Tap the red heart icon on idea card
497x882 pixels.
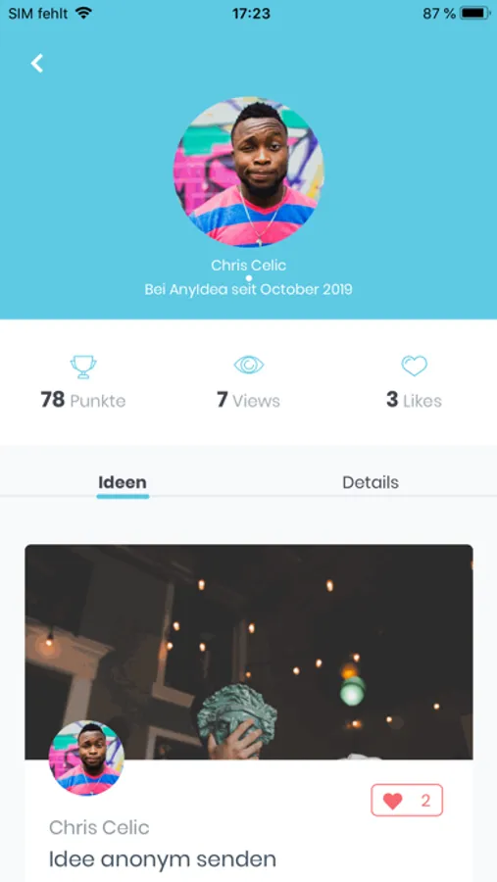point(392,801)
